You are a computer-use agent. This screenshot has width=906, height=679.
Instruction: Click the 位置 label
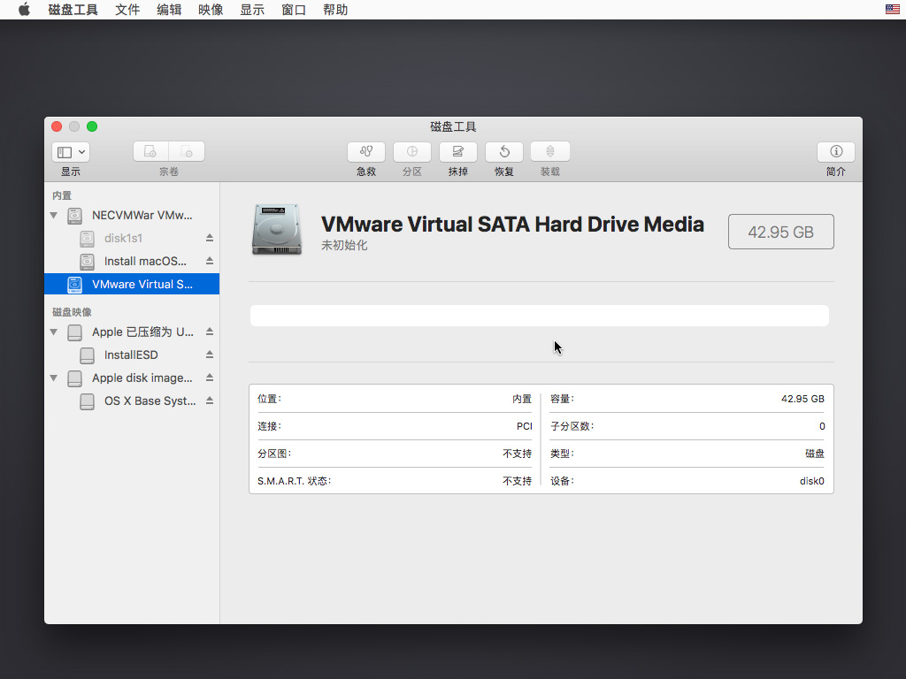269,399
